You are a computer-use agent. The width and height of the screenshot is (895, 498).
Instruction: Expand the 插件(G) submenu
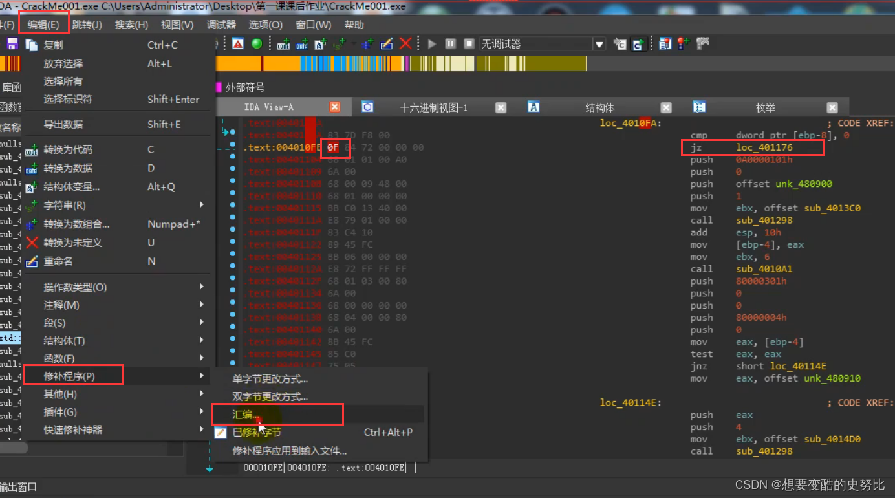202,412
